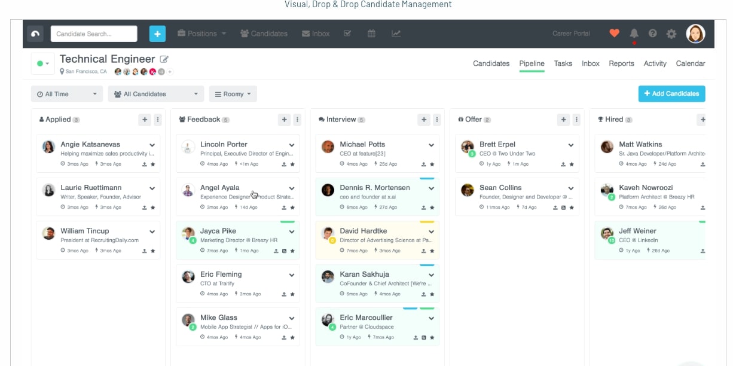Click the Breezy home logo icon

[x=35, y=33]
